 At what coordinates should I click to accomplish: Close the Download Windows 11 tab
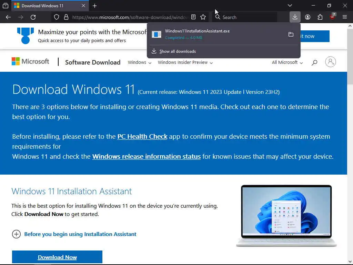[x=83, y=6]
